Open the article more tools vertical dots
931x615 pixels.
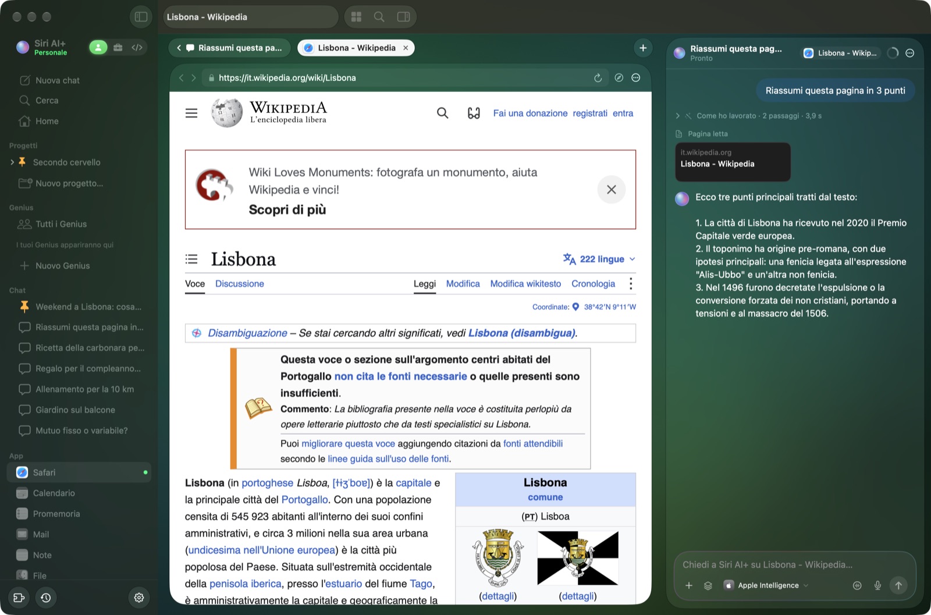tap(631, 284)
